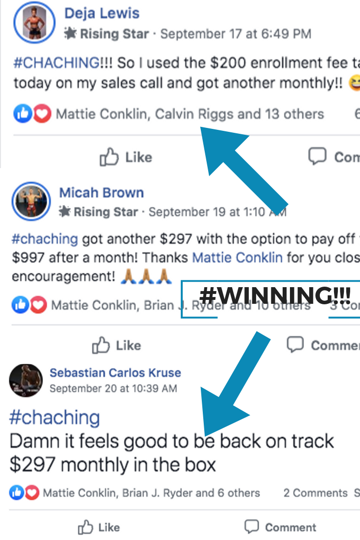Viewport: 360px width, 540px height.
Task: Click the #CHACHING hashtag in Deja's post
Action: [x=56, y=63]
